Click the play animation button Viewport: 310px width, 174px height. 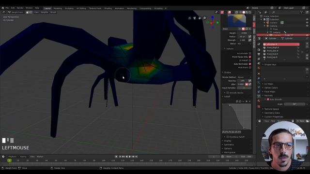click(x=130, y=157)
